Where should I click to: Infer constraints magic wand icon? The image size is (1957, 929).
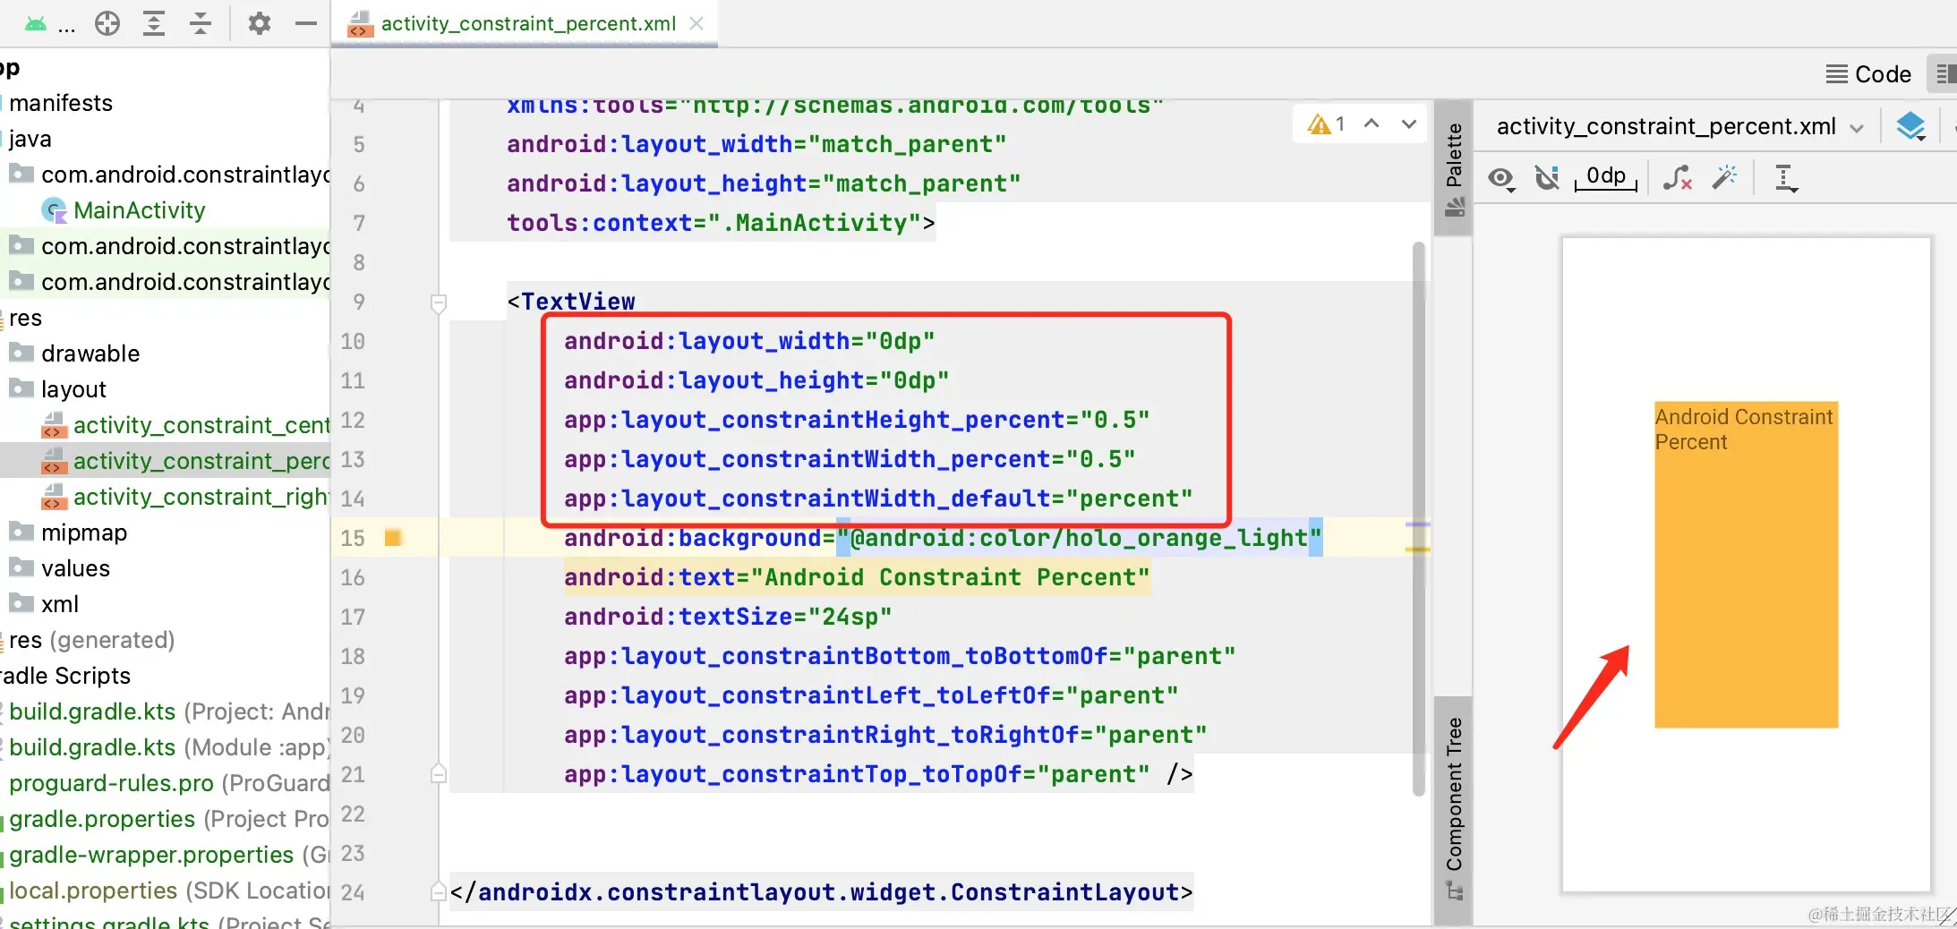1724,178
